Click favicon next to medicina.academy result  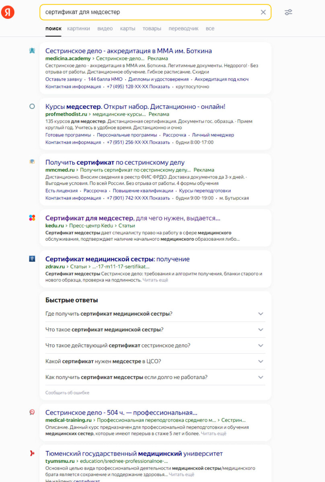[32, 51]
